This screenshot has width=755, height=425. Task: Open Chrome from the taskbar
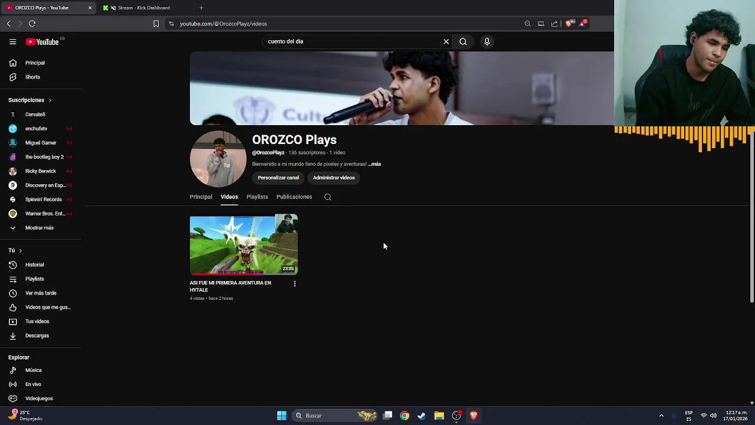point(405,416)
